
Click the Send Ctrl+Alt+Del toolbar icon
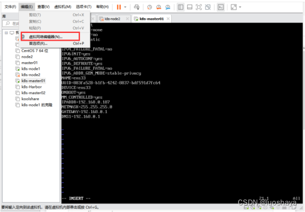(x=137, y=7)
